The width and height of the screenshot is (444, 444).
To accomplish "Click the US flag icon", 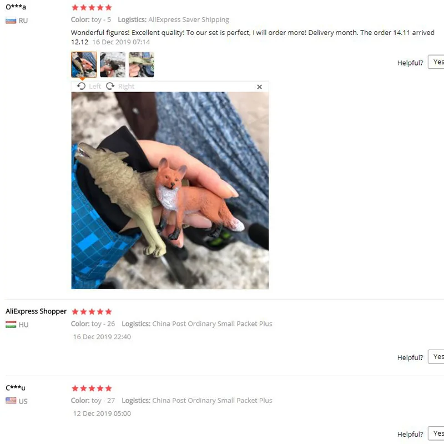I will point(11,401).
